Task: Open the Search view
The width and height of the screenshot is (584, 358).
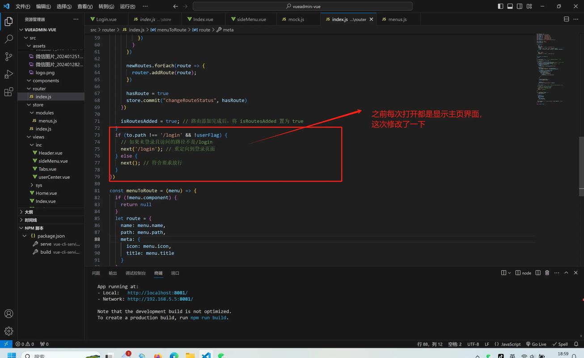Action: 9,39
